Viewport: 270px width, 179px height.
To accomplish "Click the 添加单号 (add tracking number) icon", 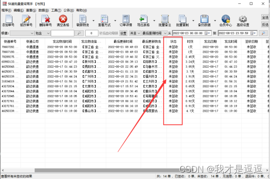I will [x=8, y=19].
